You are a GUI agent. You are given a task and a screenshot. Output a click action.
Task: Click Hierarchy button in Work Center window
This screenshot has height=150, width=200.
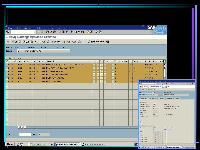pyautogui.click(x=152, y=89)
